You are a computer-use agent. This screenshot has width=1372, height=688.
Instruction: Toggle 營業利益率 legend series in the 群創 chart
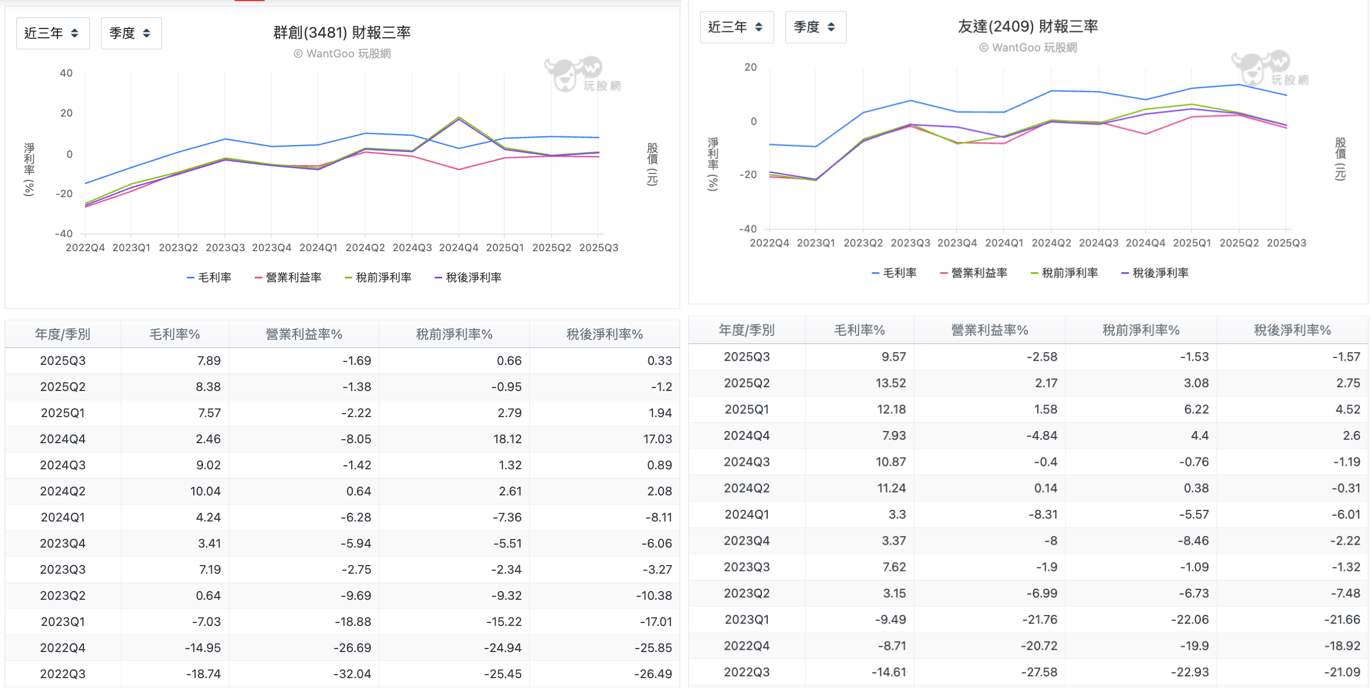tap(288, 278)
